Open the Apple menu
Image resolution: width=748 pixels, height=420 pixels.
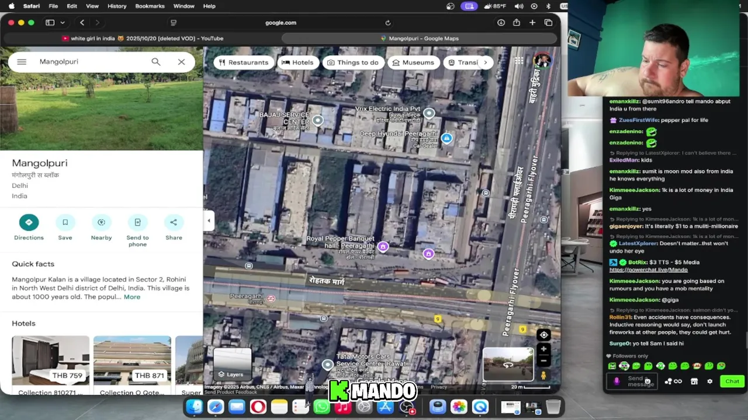11,6
